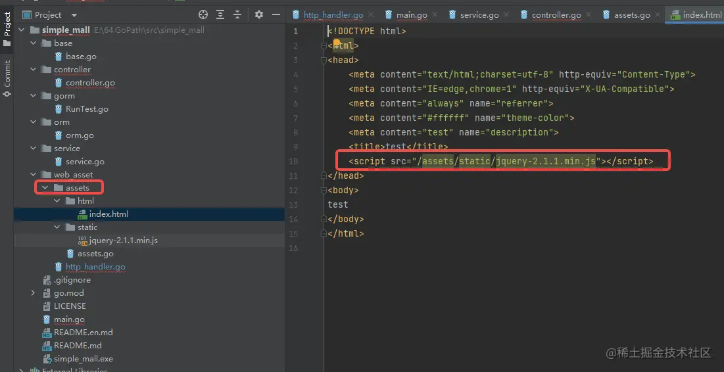724x372 pixels.
Task: Select jquery-2.1.1.min.js file
Action: tap(123, 241)
